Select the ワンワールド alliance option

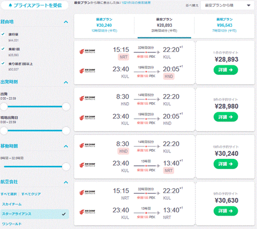tap(12, 224)
